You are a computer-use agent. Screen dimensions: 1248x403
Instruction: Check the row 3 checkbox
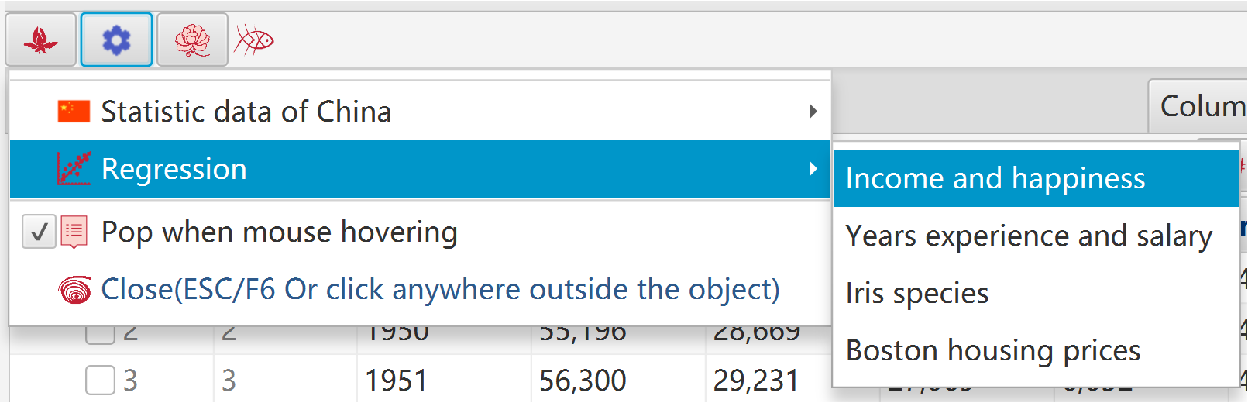(100, 381)
